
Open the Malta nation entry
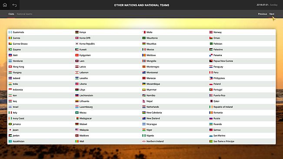point(149,32)
